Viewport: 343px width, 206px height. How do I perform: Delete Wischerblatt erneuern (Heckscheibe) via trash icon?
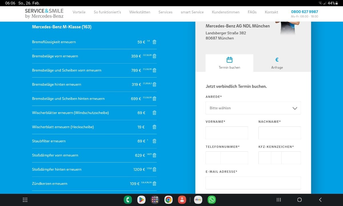154,127
